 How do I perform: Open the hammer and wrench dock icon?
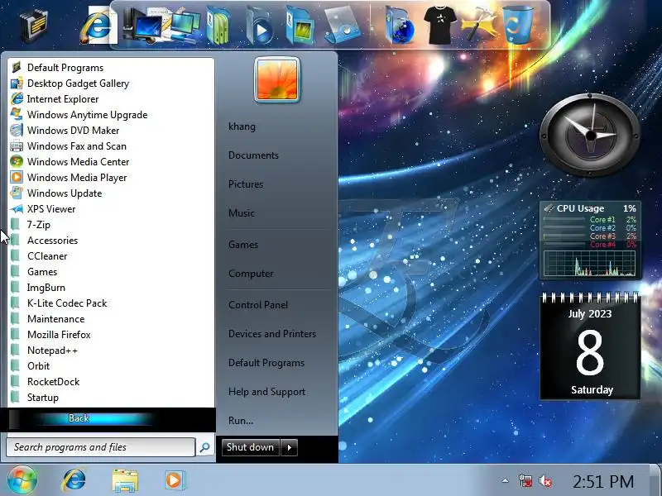pos(480,26)
